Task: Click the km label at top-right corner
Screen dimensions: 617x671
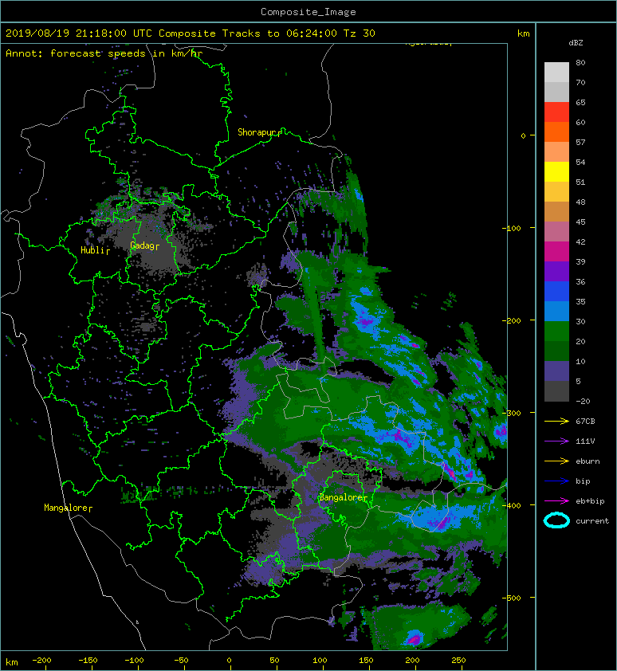Action: [523, 33]
